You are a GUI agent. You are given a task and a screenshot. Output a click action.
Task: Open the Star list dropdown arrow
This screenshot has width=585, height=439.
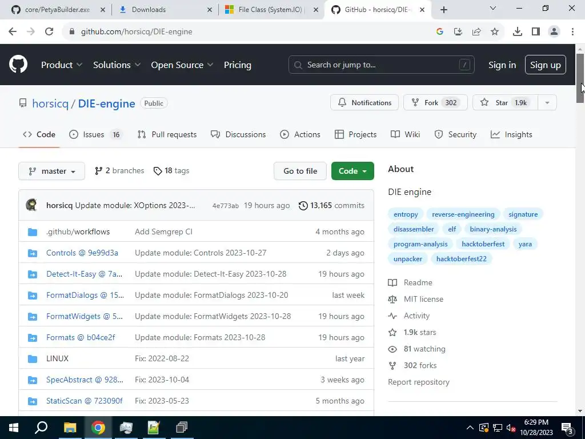pyautogui.click(x=547, y=103)
